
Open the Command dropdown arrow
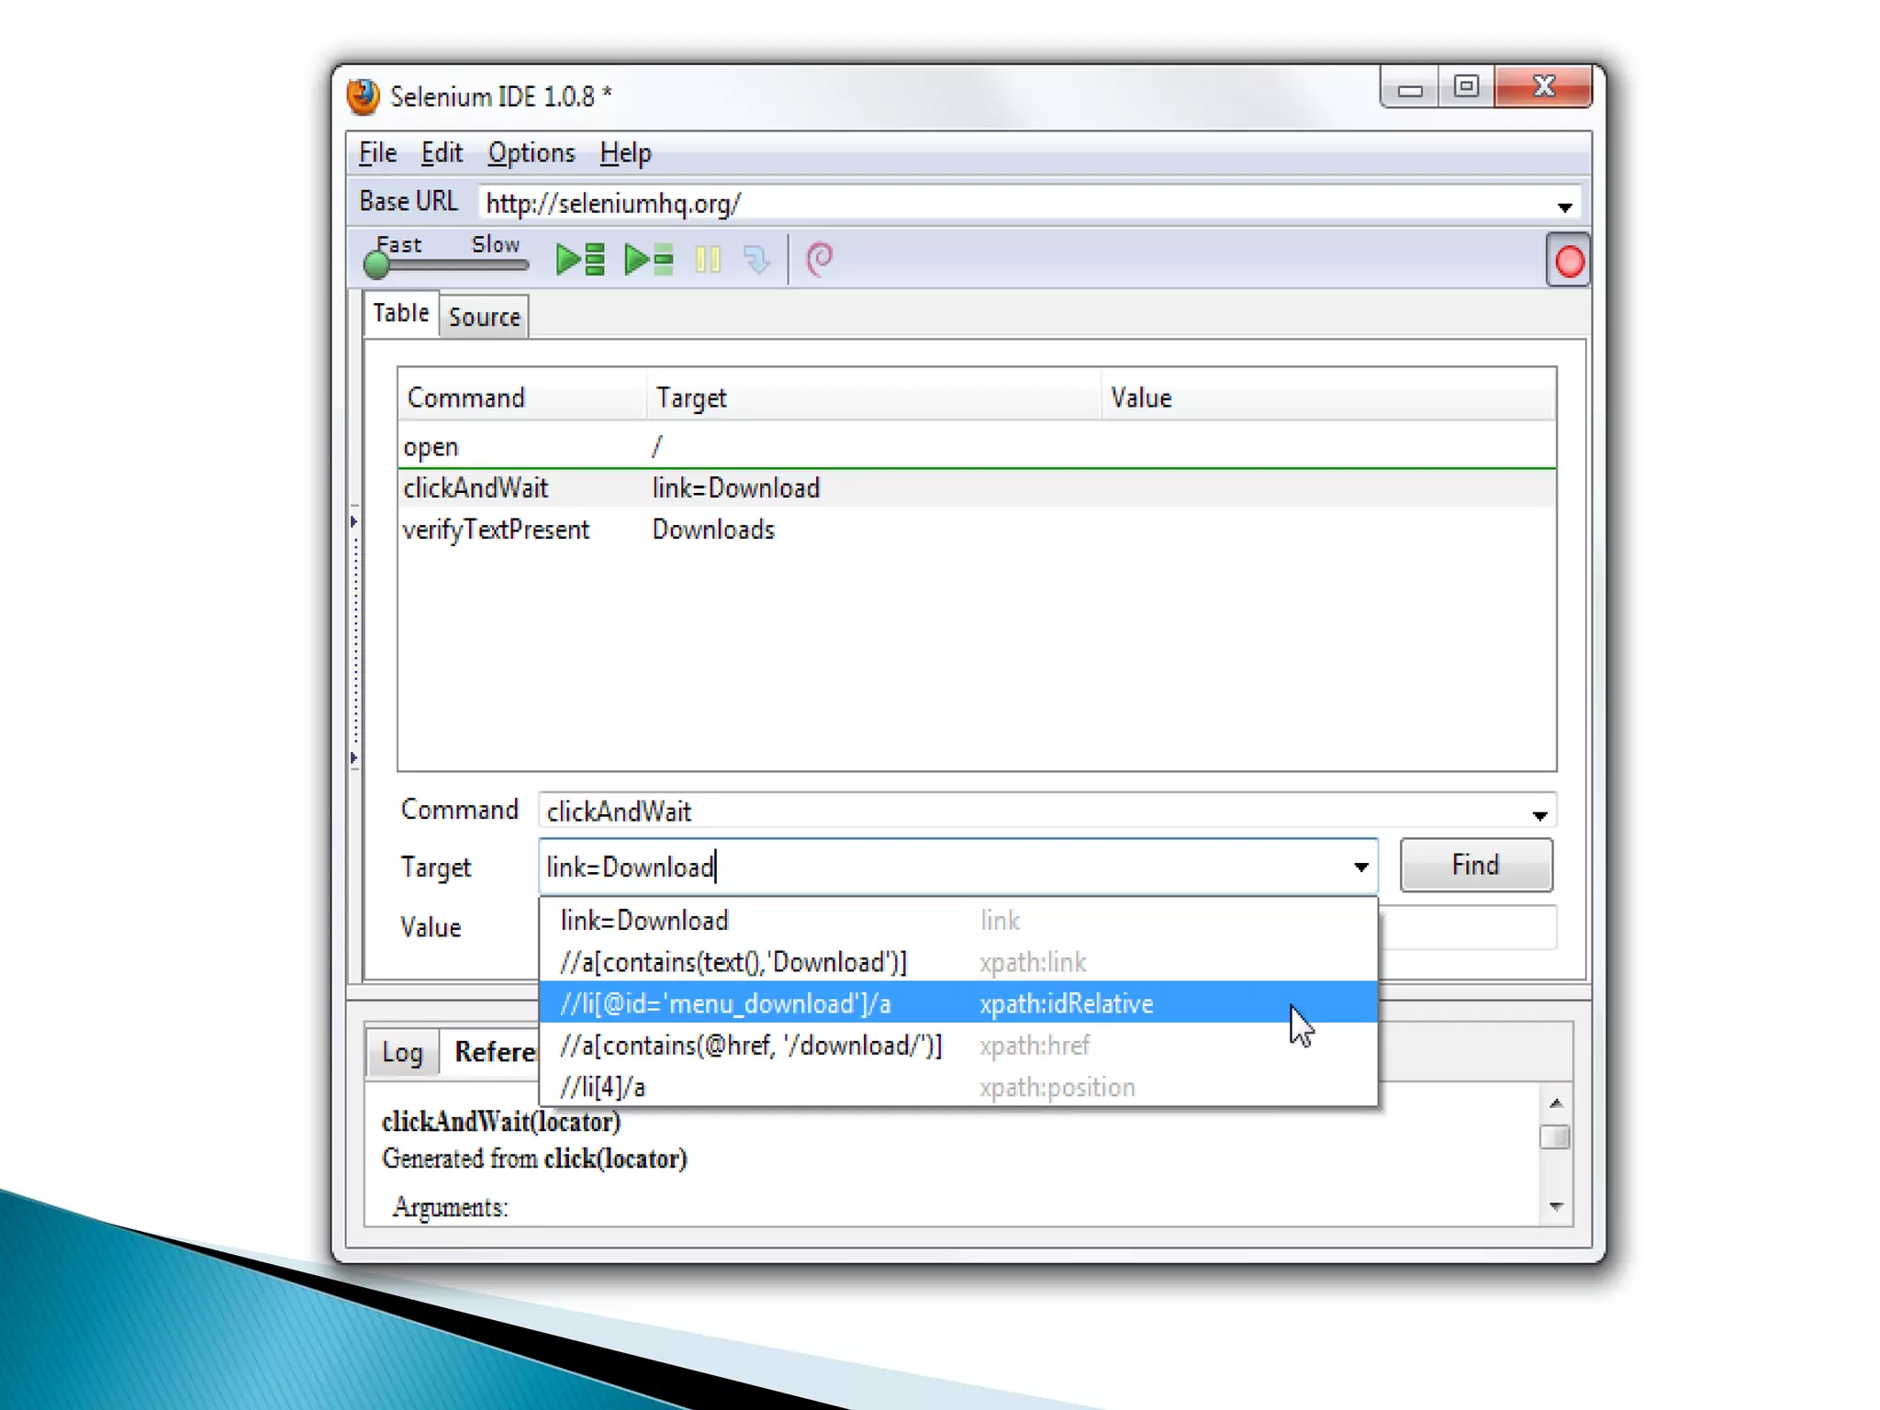(1539, 814)
